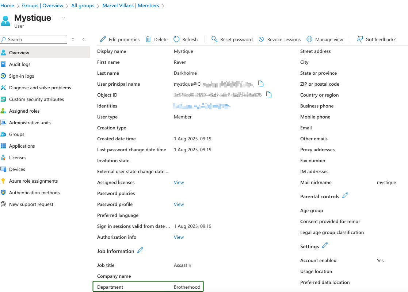The height and width of the screenshot is (292, 408).
Task: Click the Audit logs icon in sidebar
Action: pyautogui.click(x=3, y=64)
